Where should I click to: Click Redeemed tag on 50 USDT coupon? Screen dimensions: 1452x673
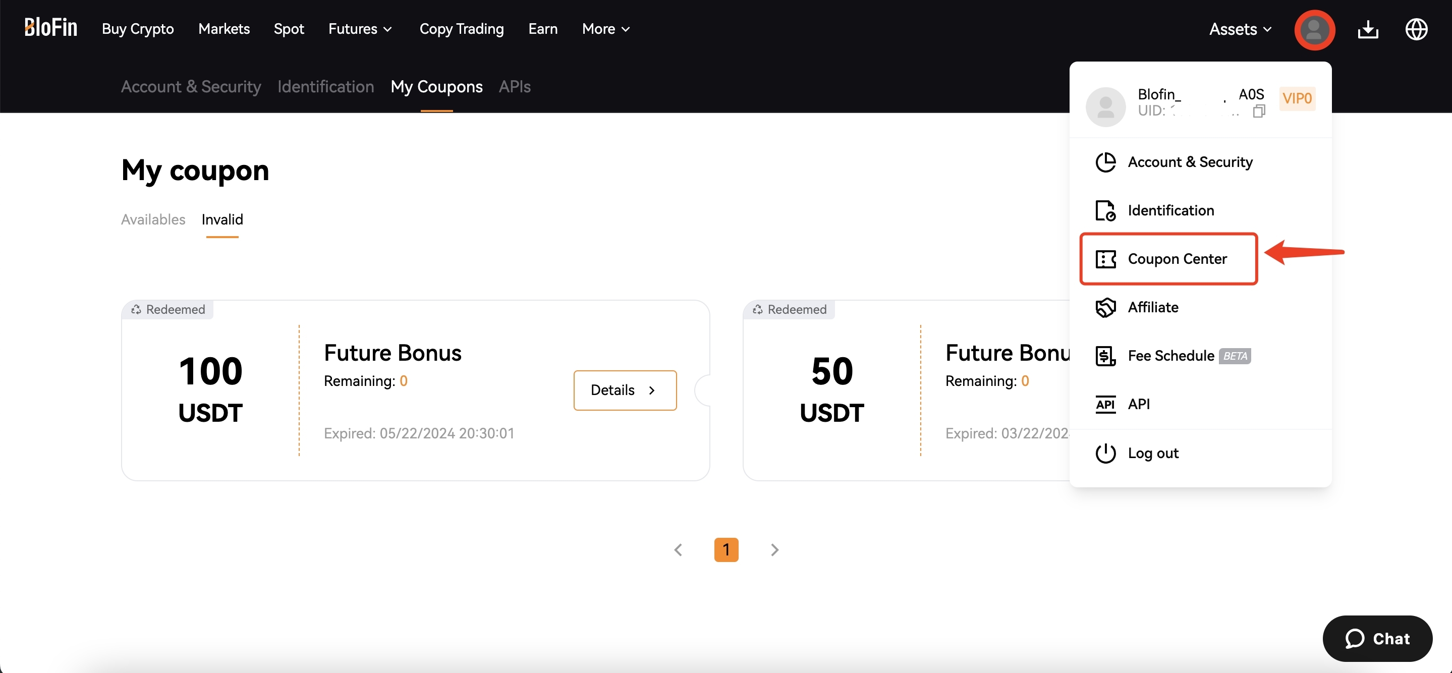tap(789, 309)
